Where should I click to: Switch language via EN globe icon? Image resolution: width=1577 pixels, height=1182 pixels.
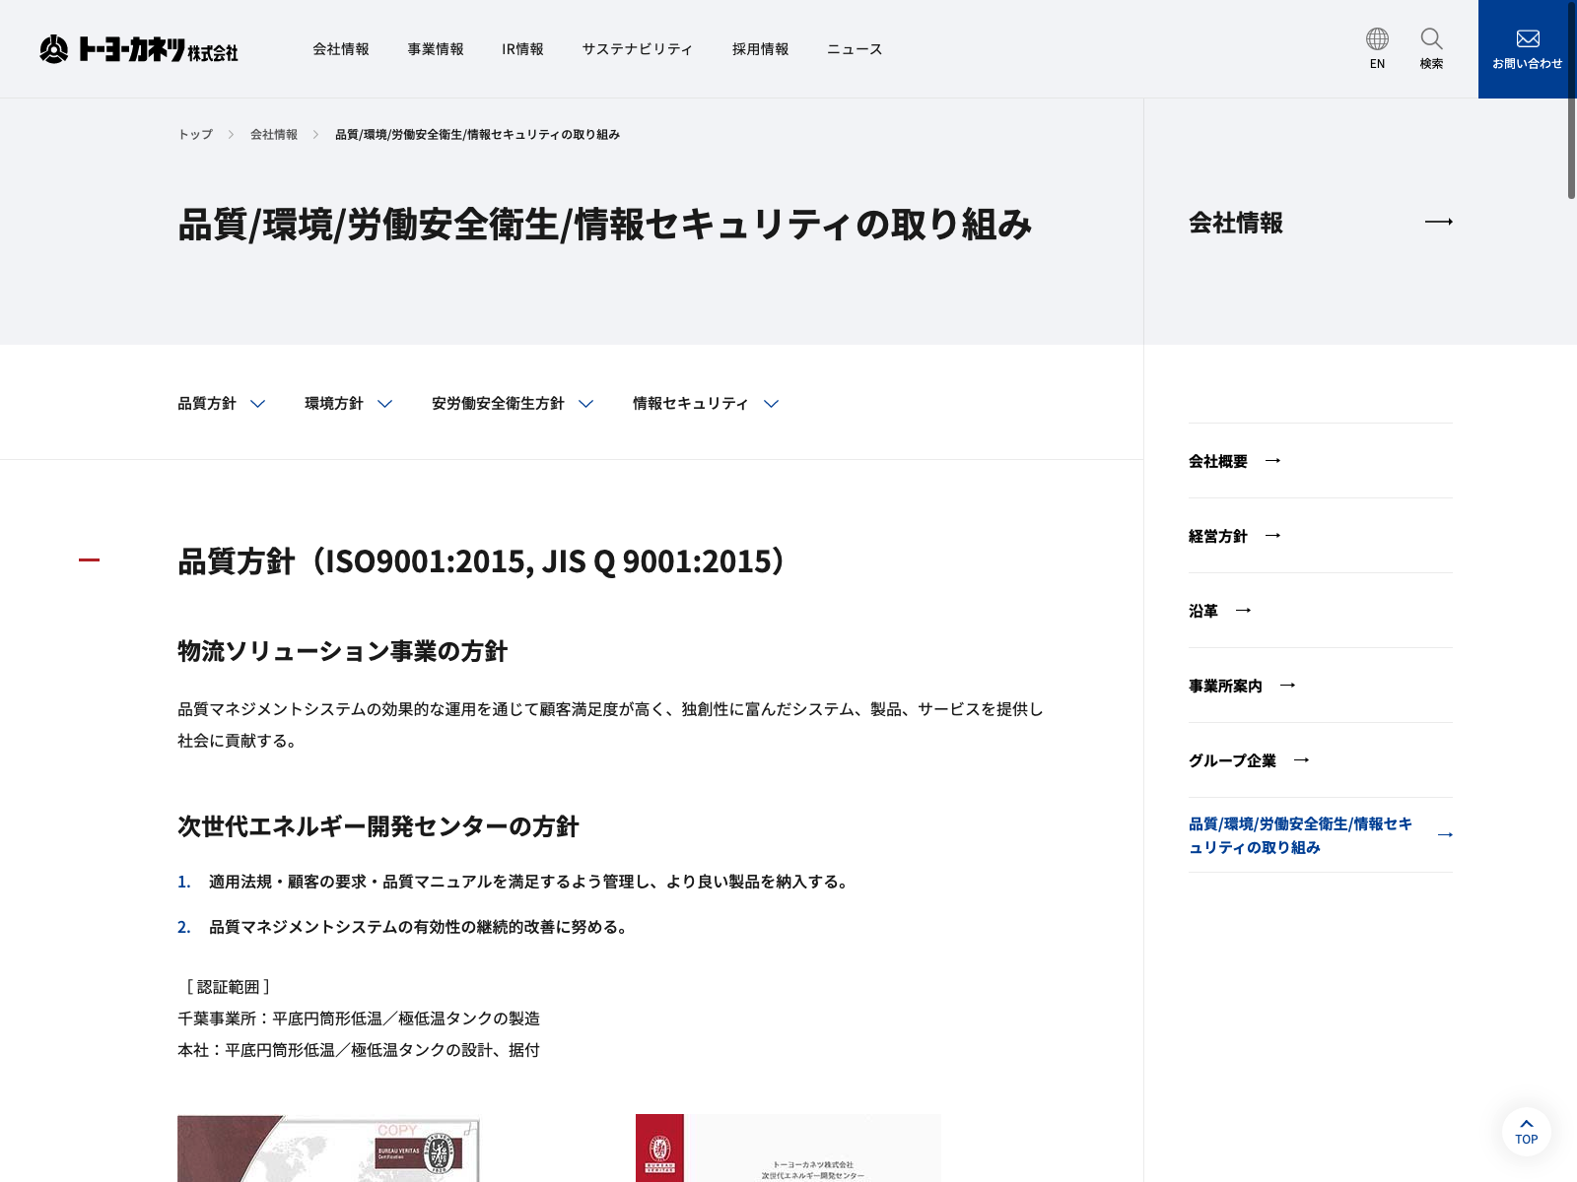point(1377,48)
